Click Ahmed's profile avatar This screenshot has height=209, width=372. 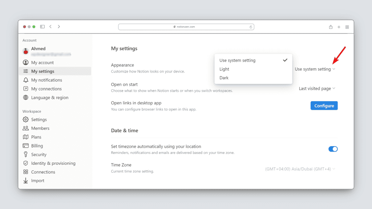click(25, 51)
